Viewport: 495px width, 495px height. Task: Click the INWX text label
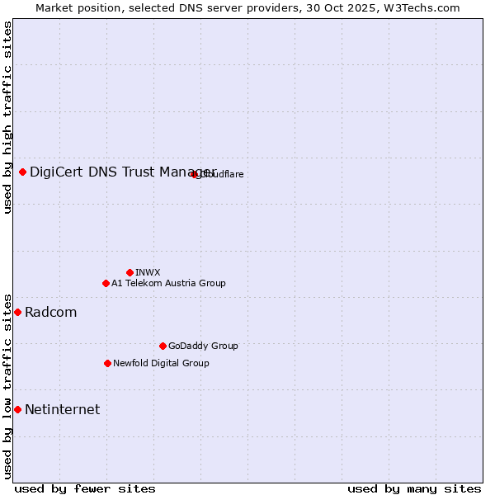(x=148, y=272)
